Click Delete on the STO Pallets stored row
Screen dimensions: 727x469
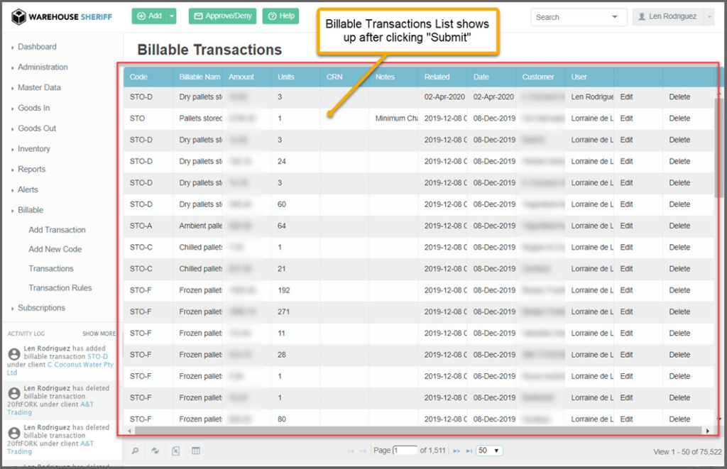click(679, 118)
